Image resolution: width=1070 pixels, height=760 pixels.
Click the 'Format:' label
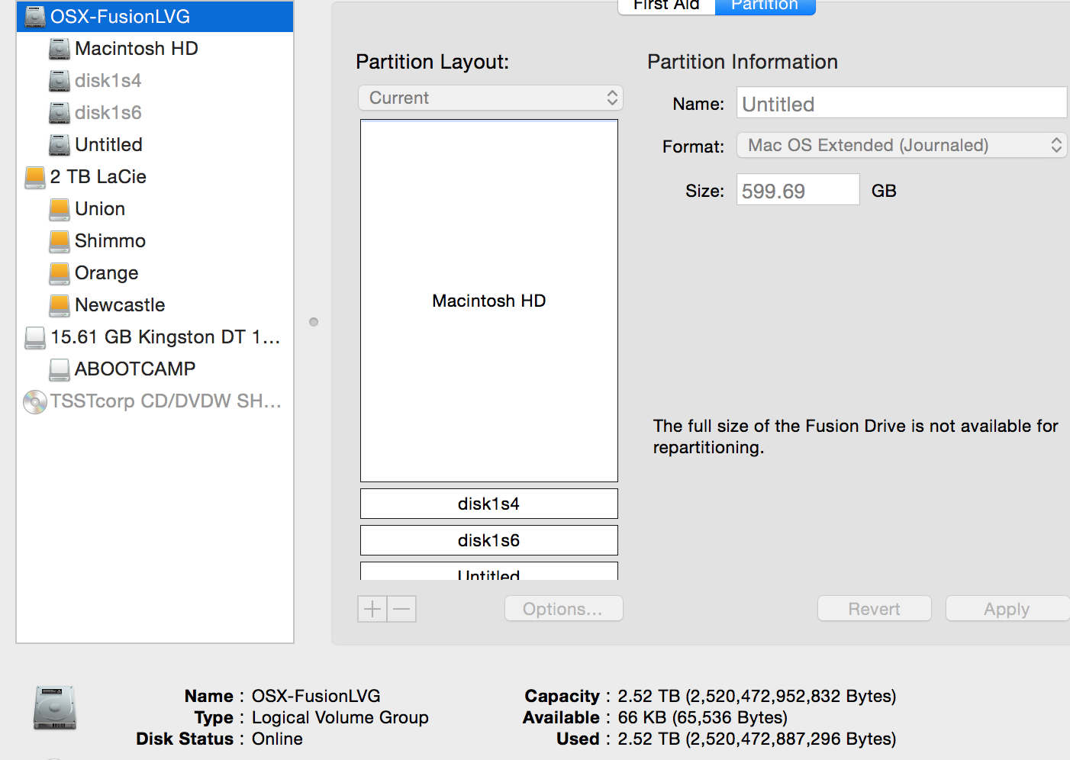click(x=694, y=147)
